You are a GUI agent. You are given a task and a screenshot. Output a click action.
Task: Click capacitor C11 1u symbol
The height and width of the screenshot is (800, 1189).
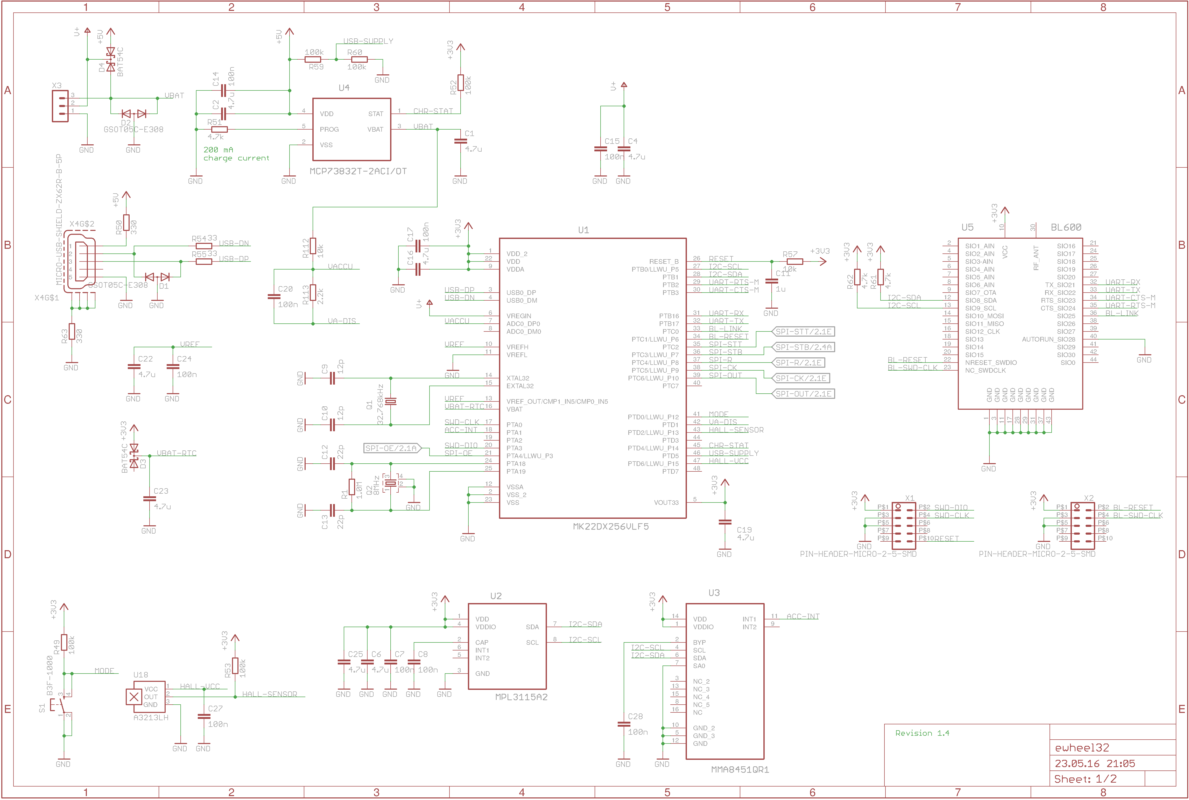772,281
